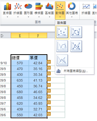The height and width of the screenshot is (121, 97).
Task: Click the 住 tag in the 42.03 row
Action: pos(49,114)
